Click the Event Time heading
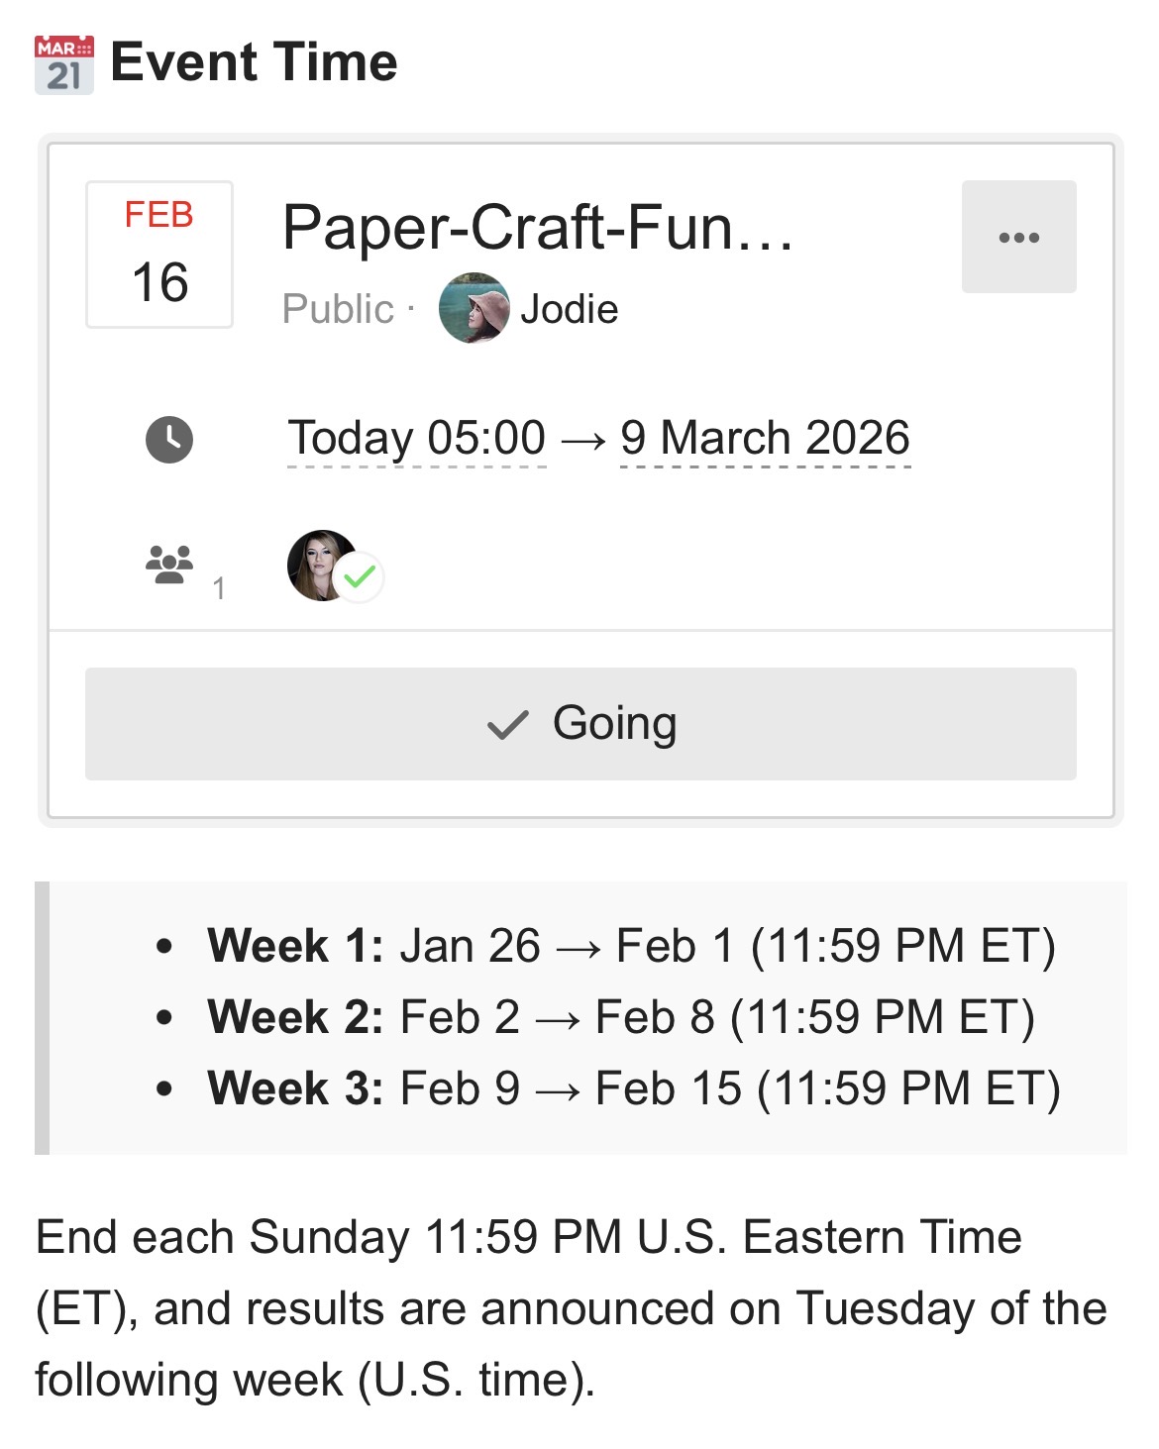1159x1449 pixels. [x=254, y=62]
